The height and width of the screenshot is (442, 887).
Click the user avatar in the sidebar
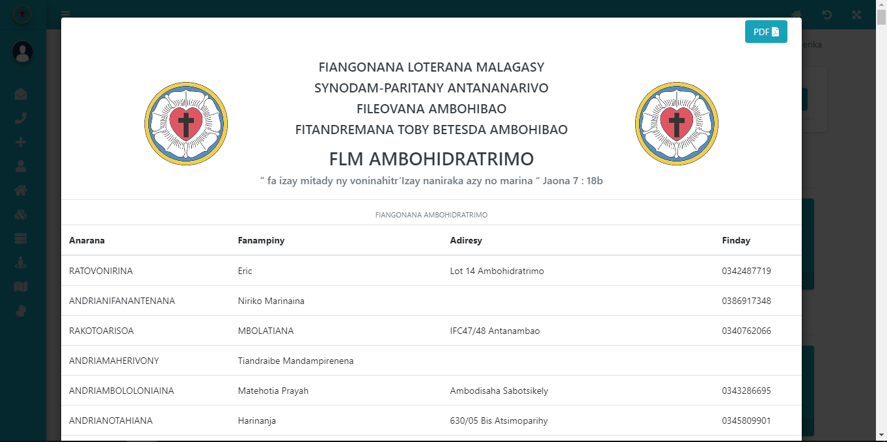[23, 51]
